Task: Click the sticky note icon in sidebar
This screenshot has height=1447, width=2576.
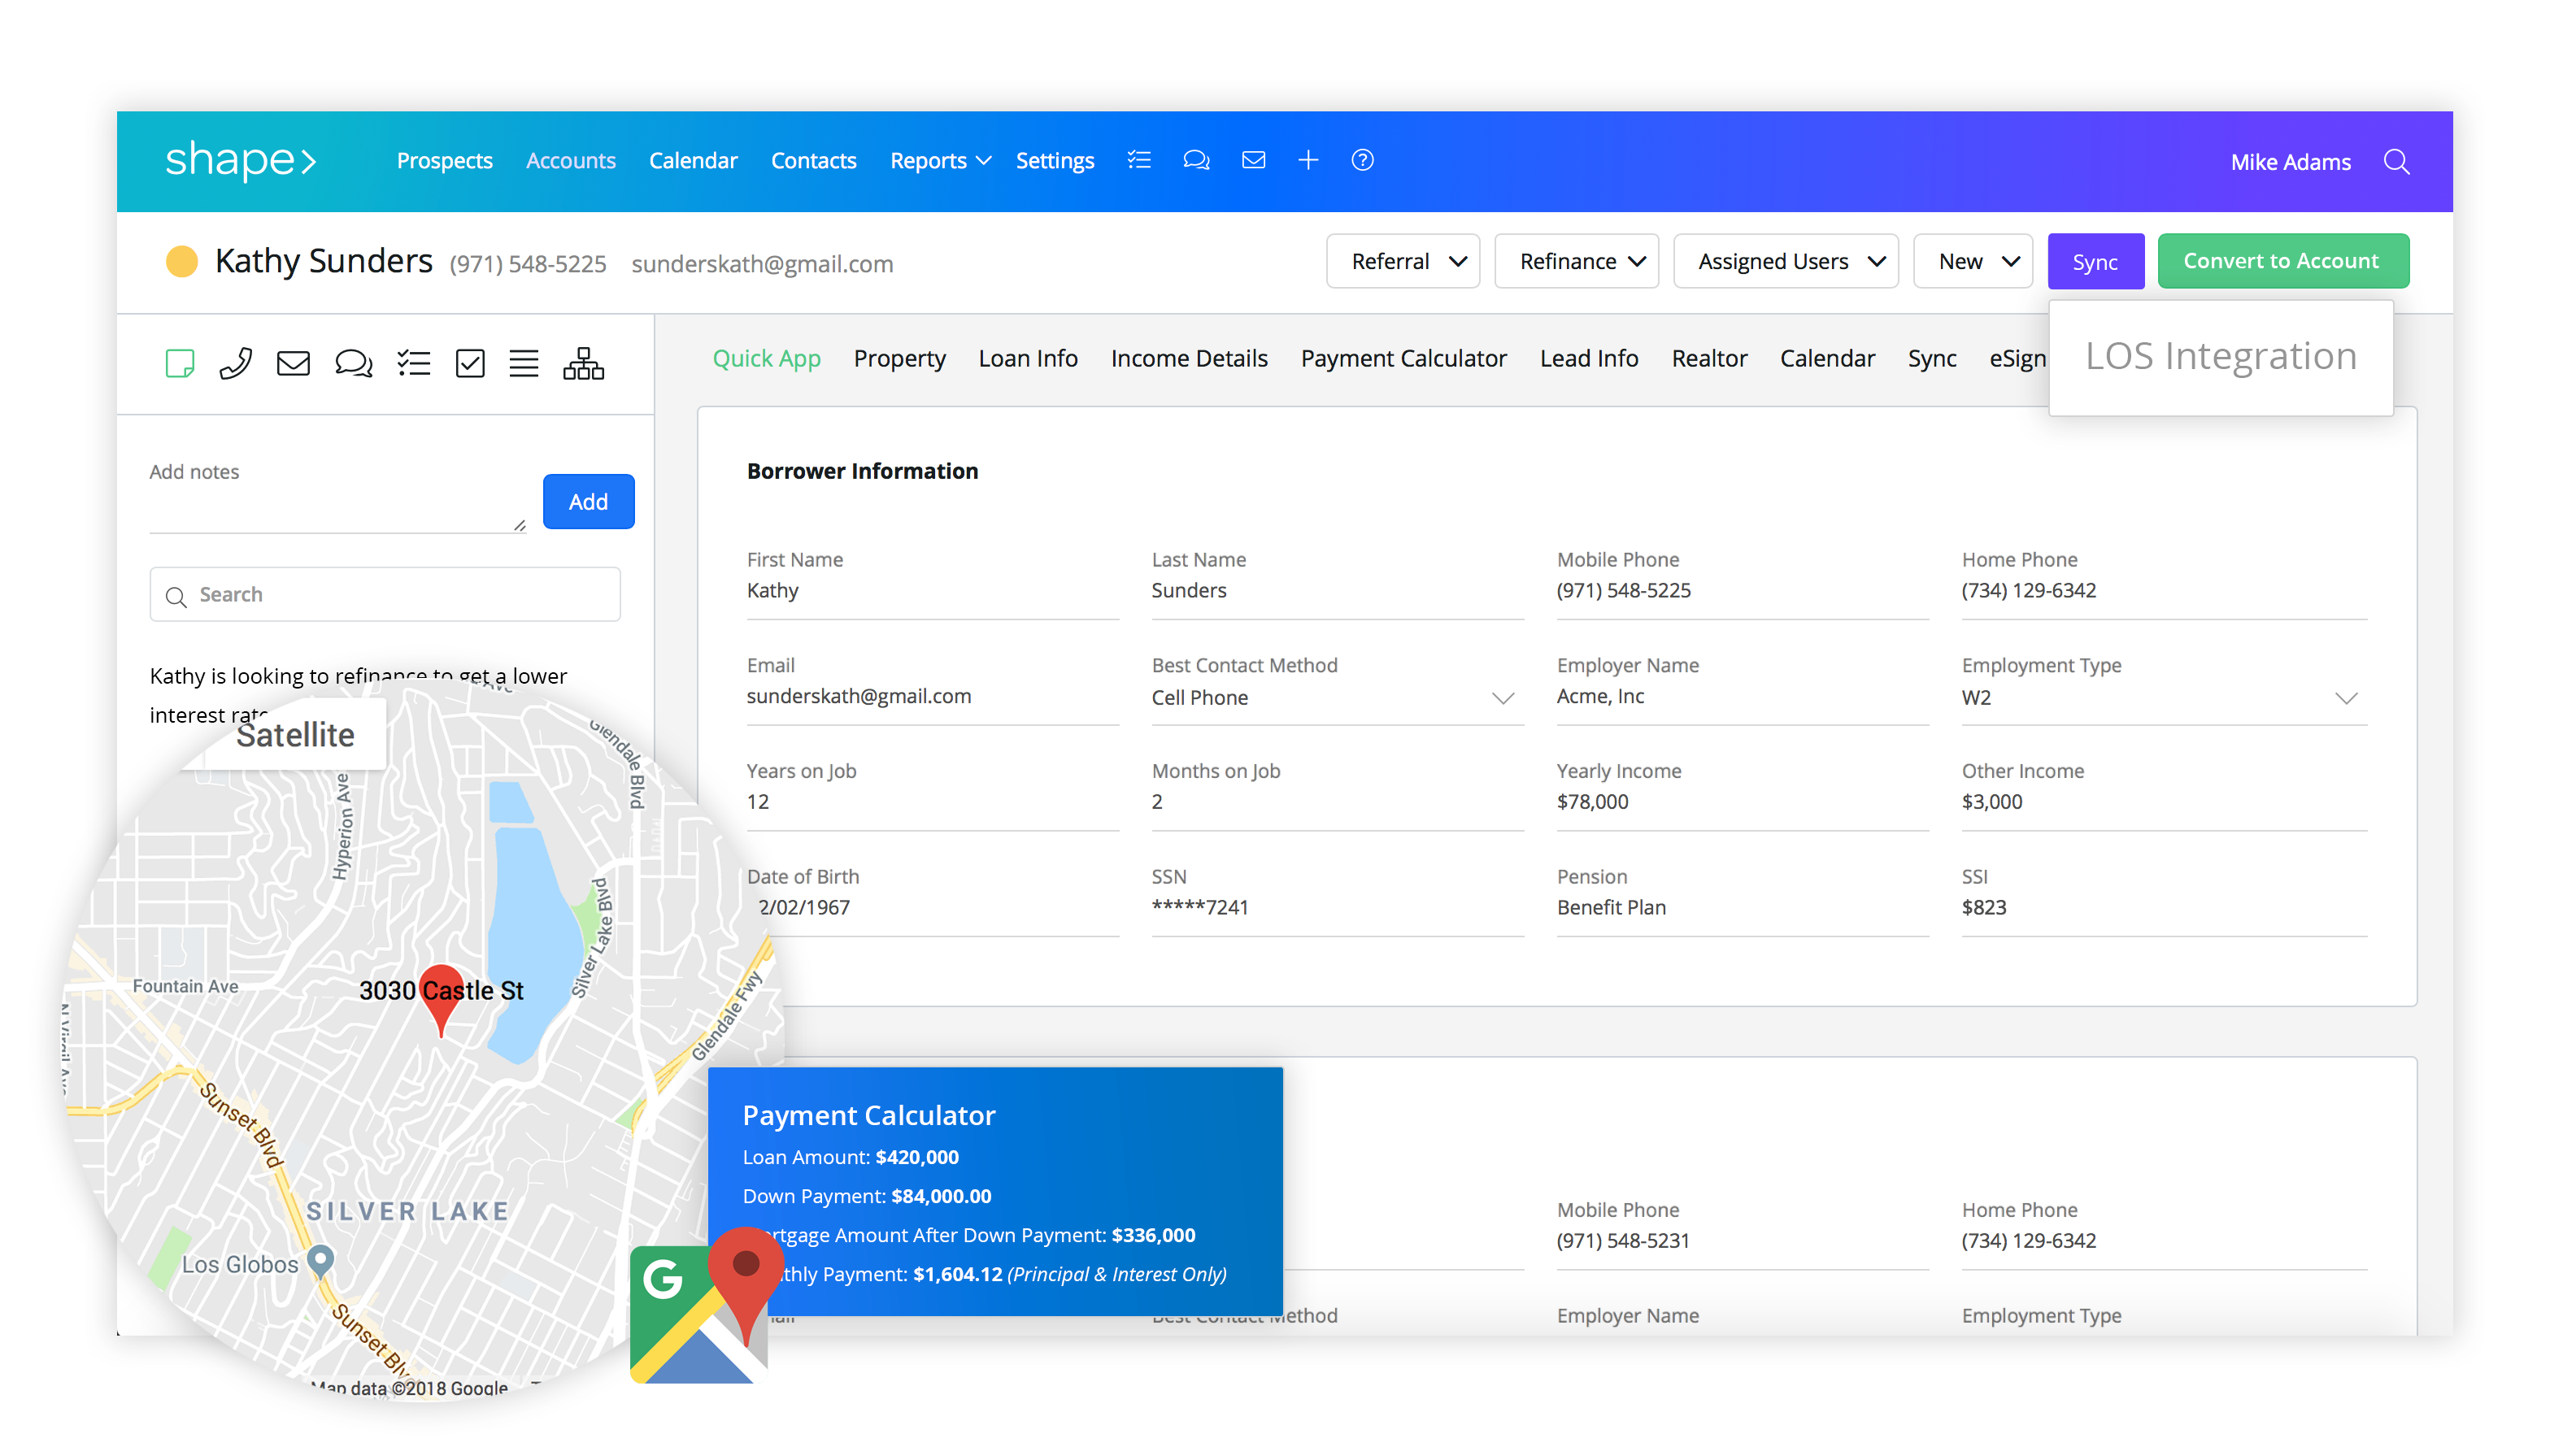Action: coord(180,363)
